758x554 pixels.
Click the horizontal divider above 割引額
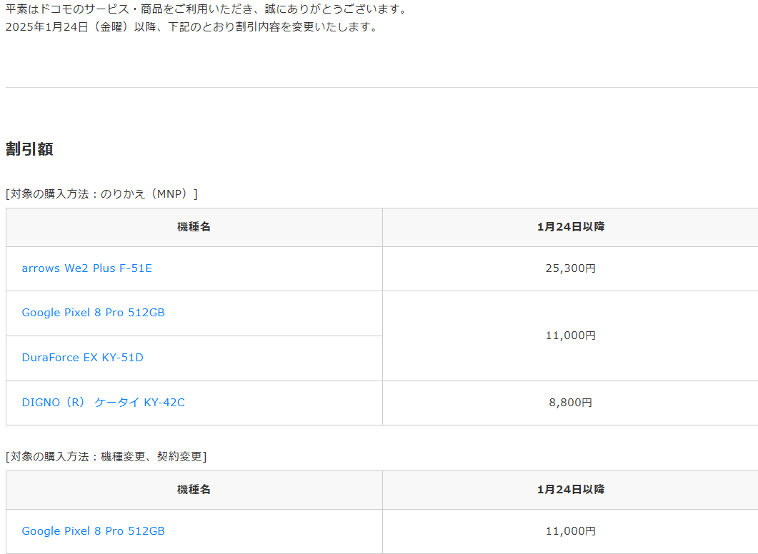(x=379, y=87)
